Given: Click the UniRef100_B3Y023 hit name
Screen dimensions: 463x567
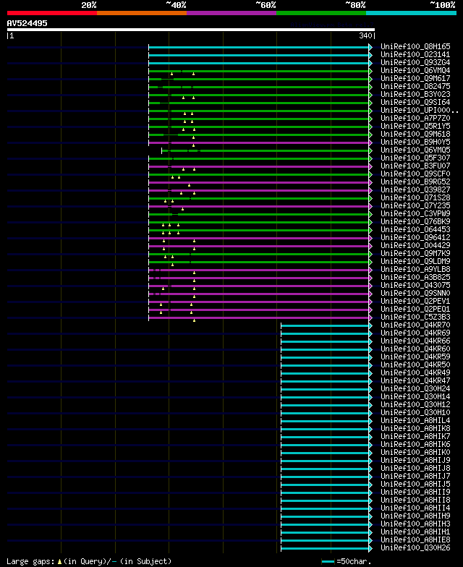Looking at the screenshot, I should tap(415, 94).
